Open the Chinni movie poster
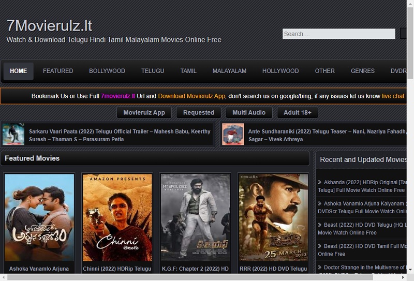 point(117,217)
